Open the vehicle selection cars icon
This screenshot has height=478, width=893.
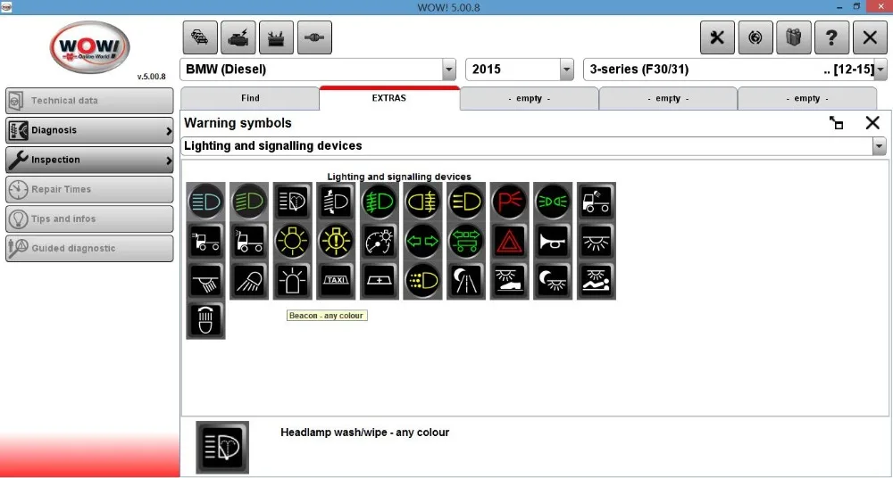[200, 37]
